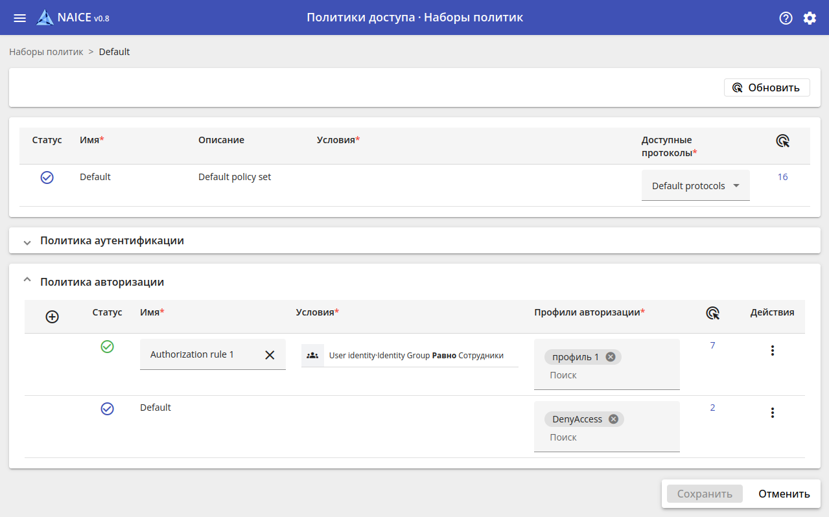The height and width of the screenshot is (517, 829).
Task: Collapse the 'Политика авторизации' section
Action: click(x=27, y=281)
